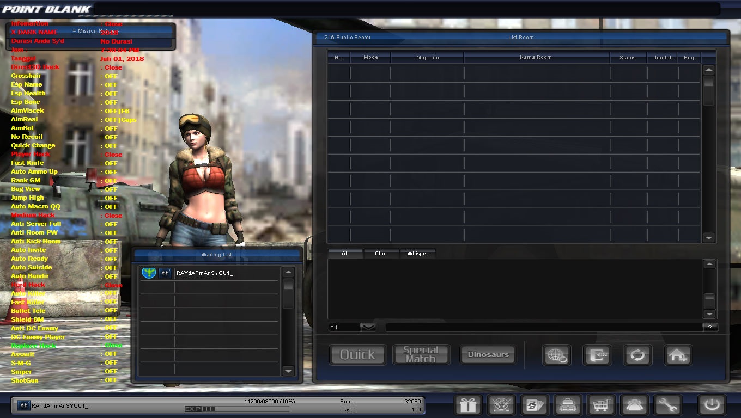Refresh room list with circular arrows icon

[637, 355]
